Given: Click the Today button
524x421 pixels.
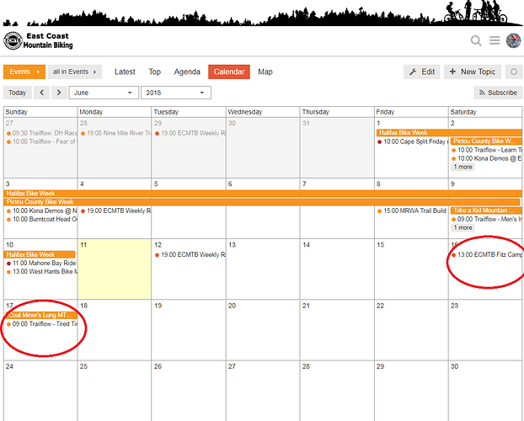Looking at the screenshot, I should pos(18,93).
